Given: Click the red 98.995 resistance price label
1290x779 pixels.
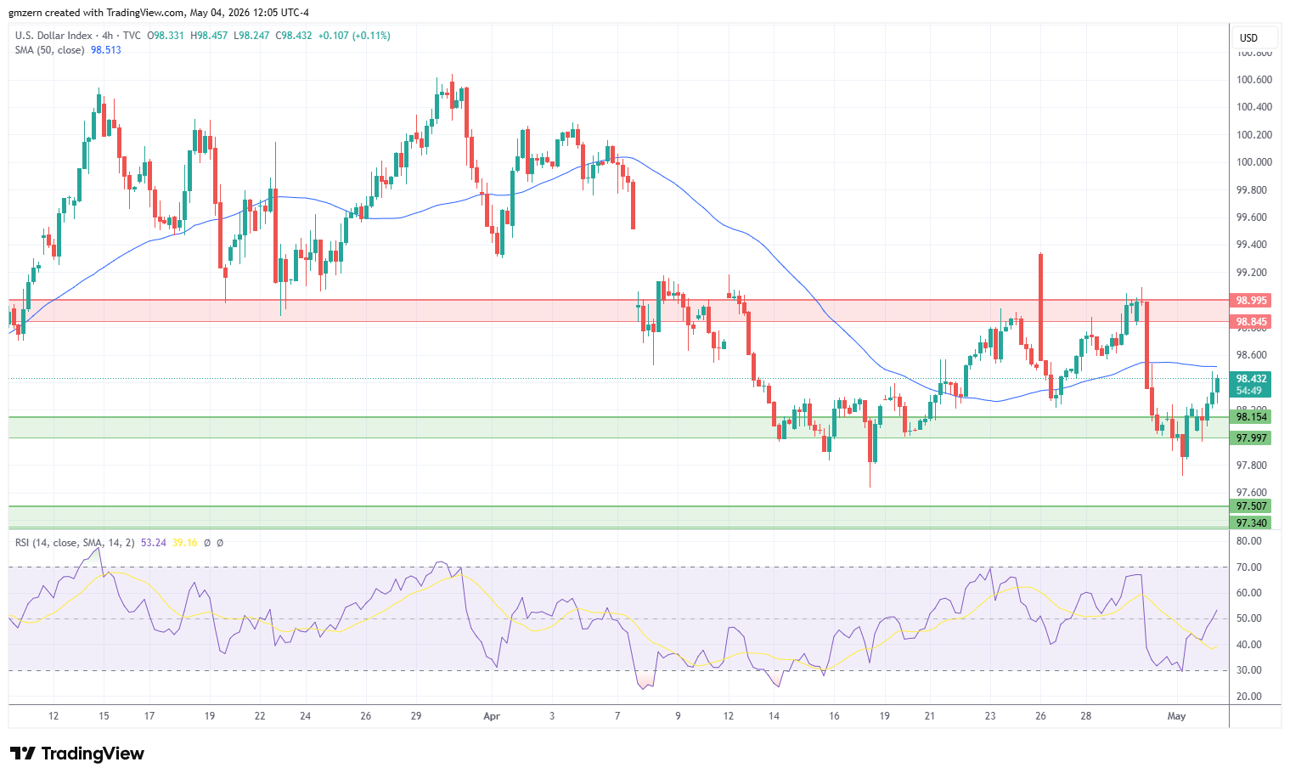Looking at the screenshot, I should 1251,301.
